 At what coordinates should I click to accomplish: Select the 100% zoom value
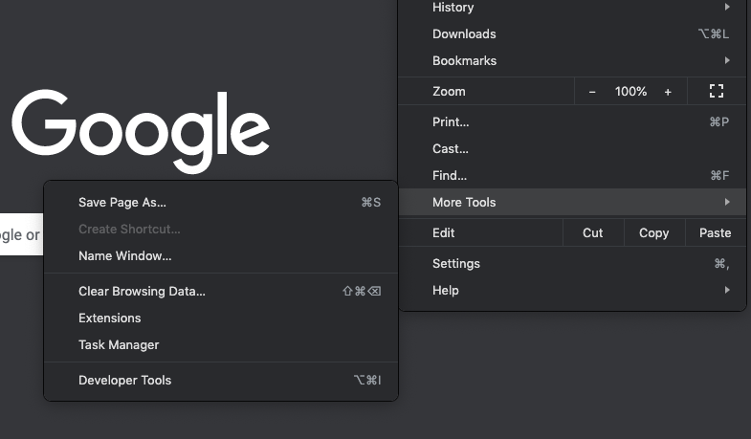(x=630, y=92)
